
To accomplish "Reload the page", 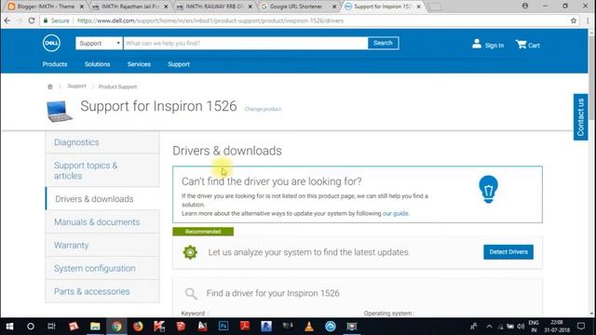I will [x=32, y=20].
